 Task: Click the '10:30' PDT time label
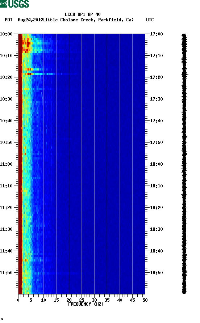[x=6, y=99]
